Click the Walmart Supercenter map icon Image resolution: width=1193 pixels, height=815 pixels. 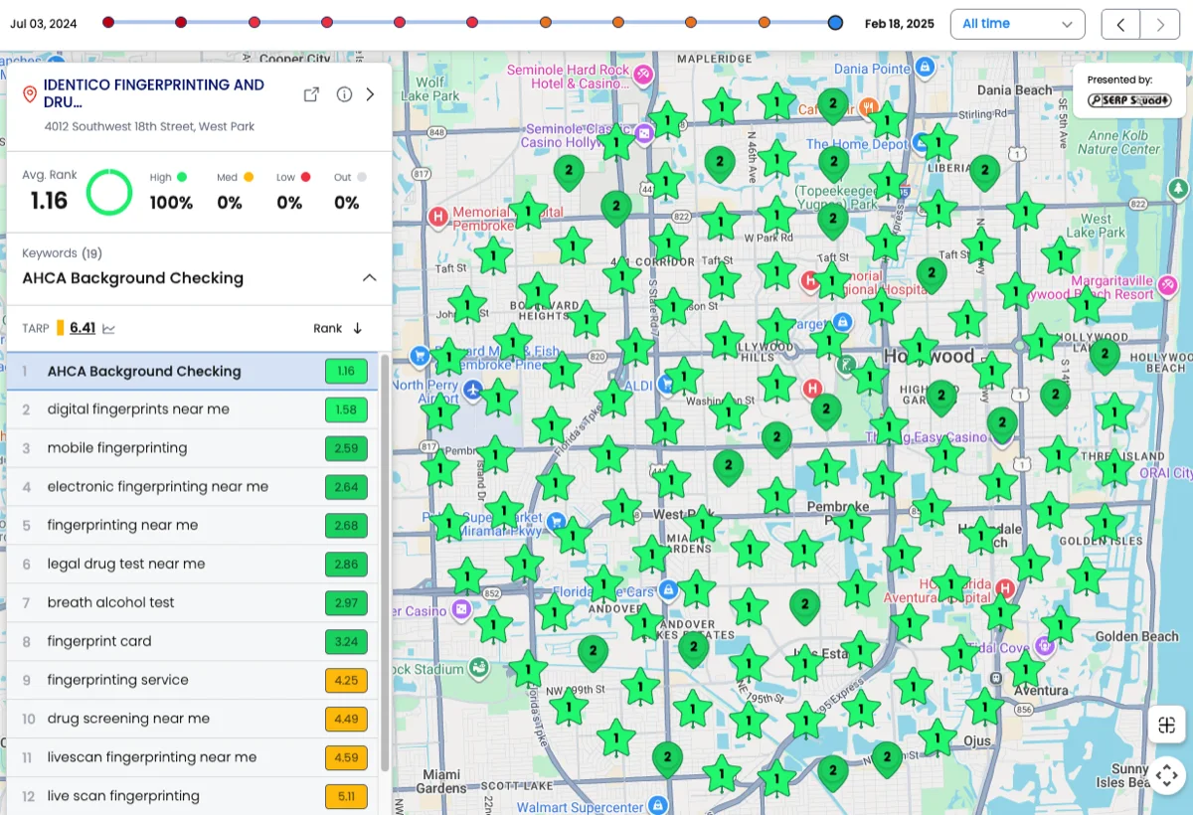656,803
